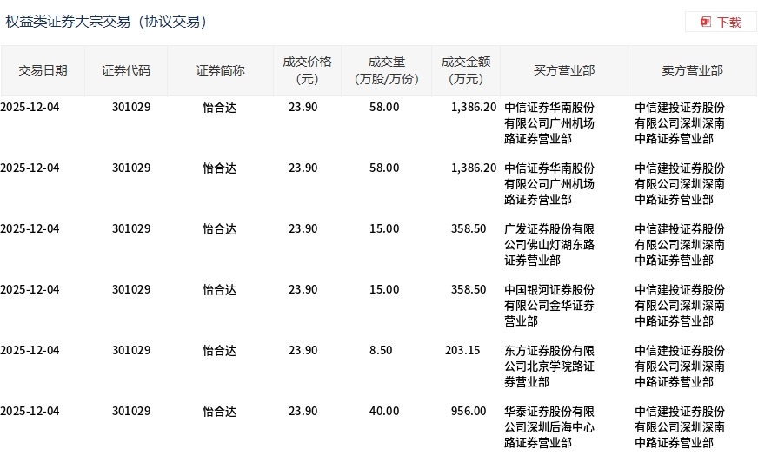This screenshot has width=758, height=462.
Task: Select the 成交金额(万元) column header
Action: pyautogui.click(x=466, y=70)
